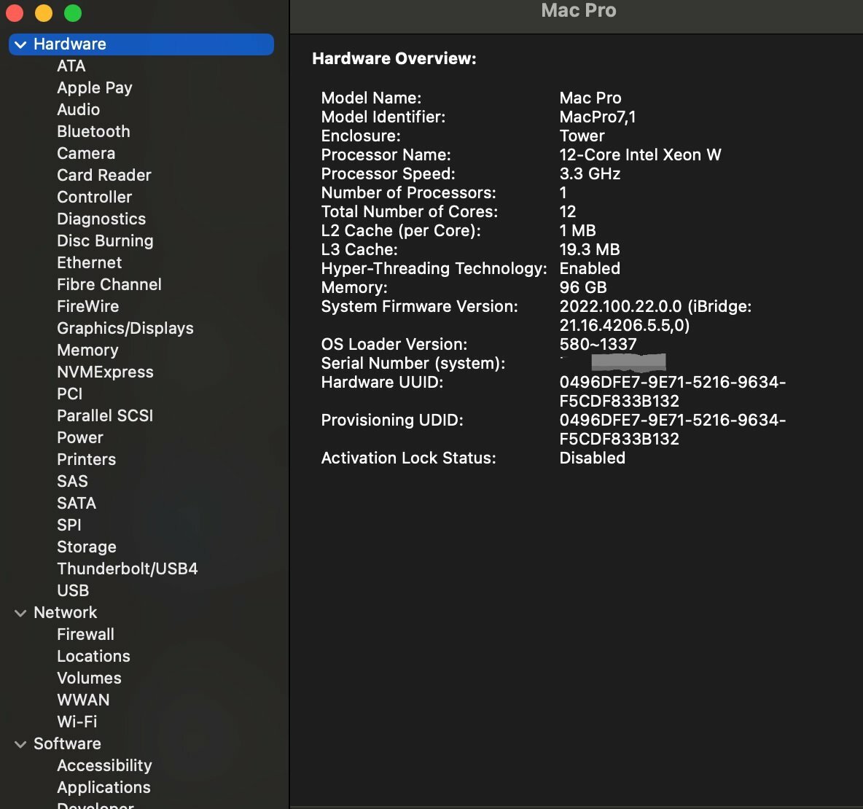Close the window with the red button

(x=15, y=12)
